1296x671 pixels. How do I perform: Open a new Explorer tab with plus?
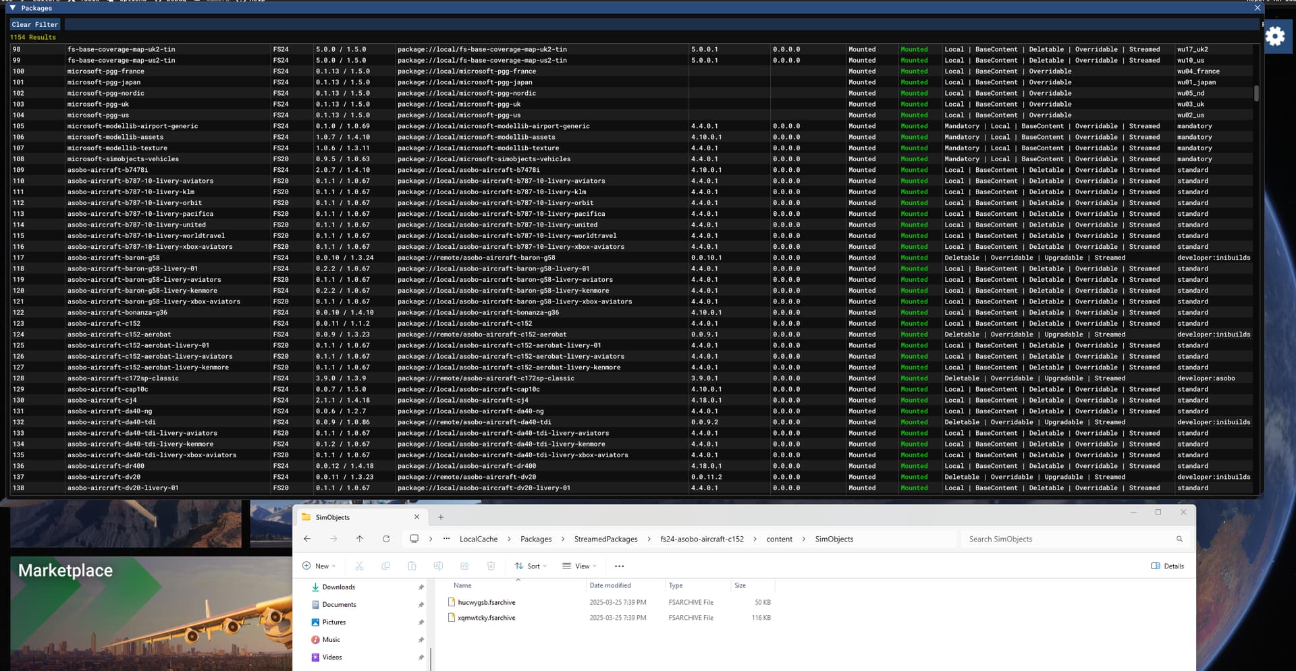tap(441, 517)
